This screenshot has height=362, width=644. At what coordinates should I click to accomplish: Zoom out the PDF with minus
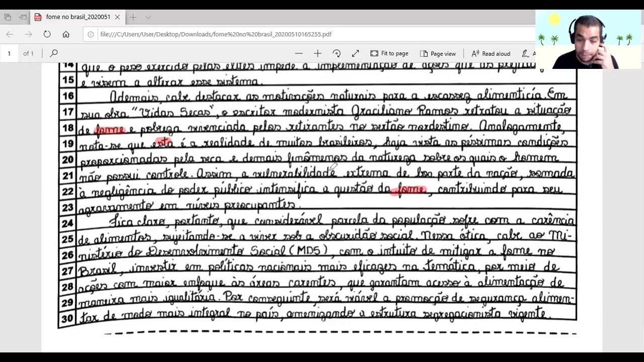(x=299, y=53)
